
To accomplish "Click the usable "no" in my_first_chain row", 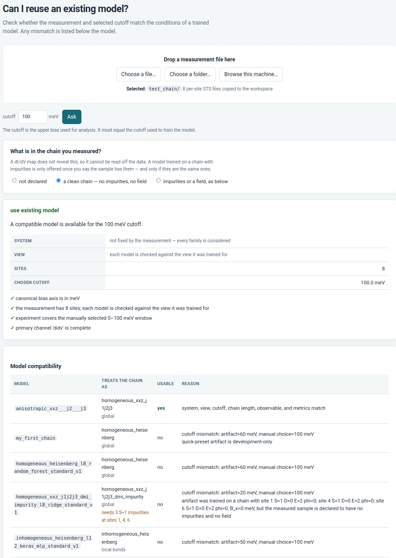I will coord(160,438).
